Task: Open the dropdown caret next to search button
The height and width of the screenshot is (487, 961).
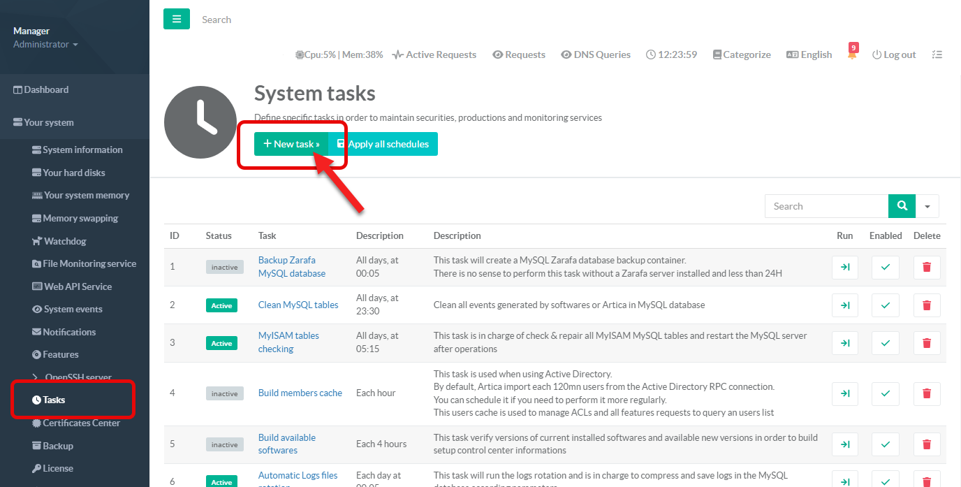Action: [927, 206]
